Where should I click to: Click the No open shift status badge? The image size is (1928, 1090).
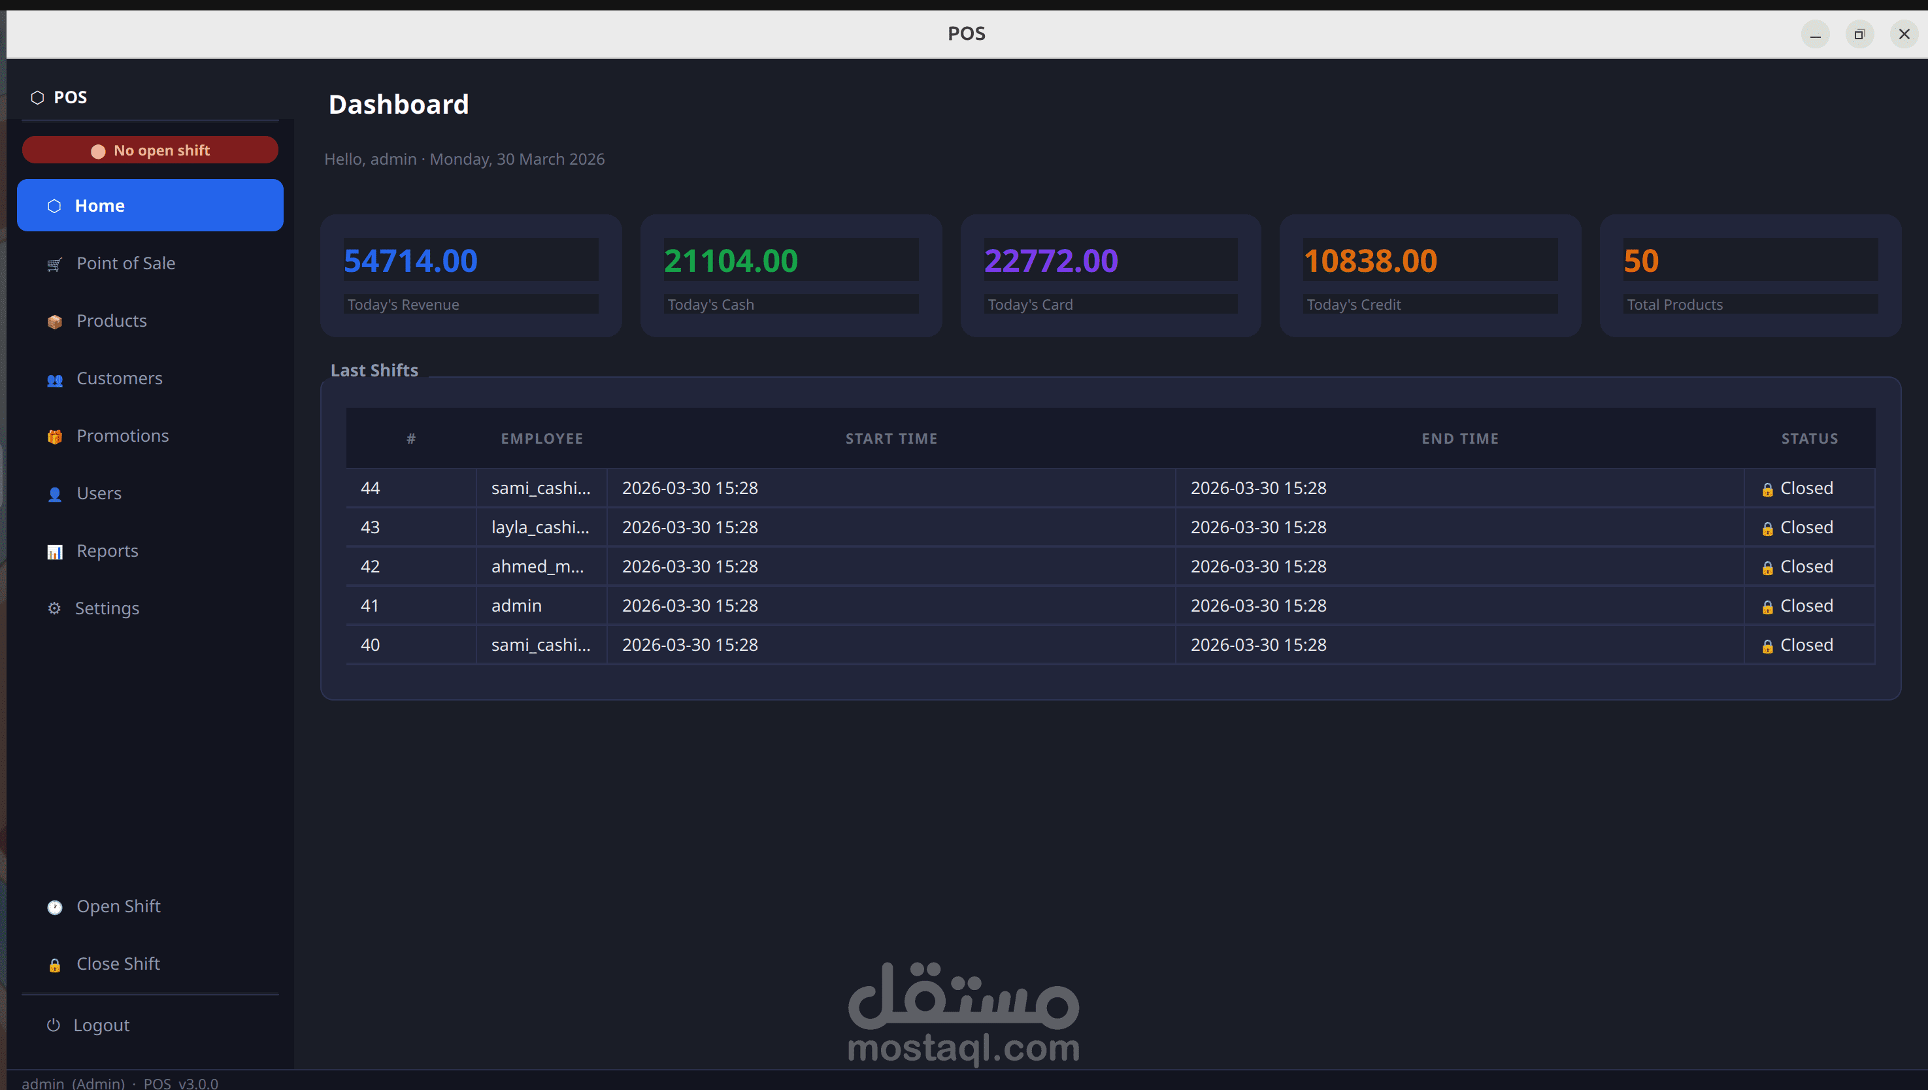point(150,150)
